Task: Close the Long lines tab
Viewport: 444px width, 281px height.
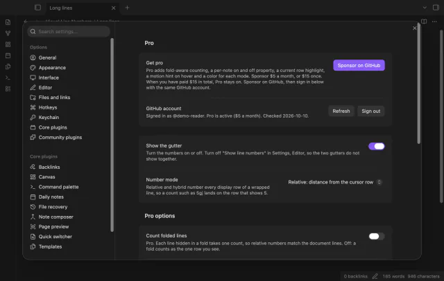Action: pyautogui.click(x=113, y=8)
